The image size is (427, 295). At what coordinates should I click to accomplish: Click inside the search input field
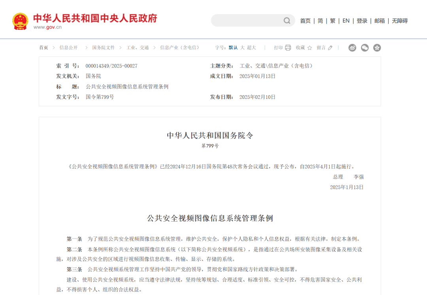(x=245, y=20)
